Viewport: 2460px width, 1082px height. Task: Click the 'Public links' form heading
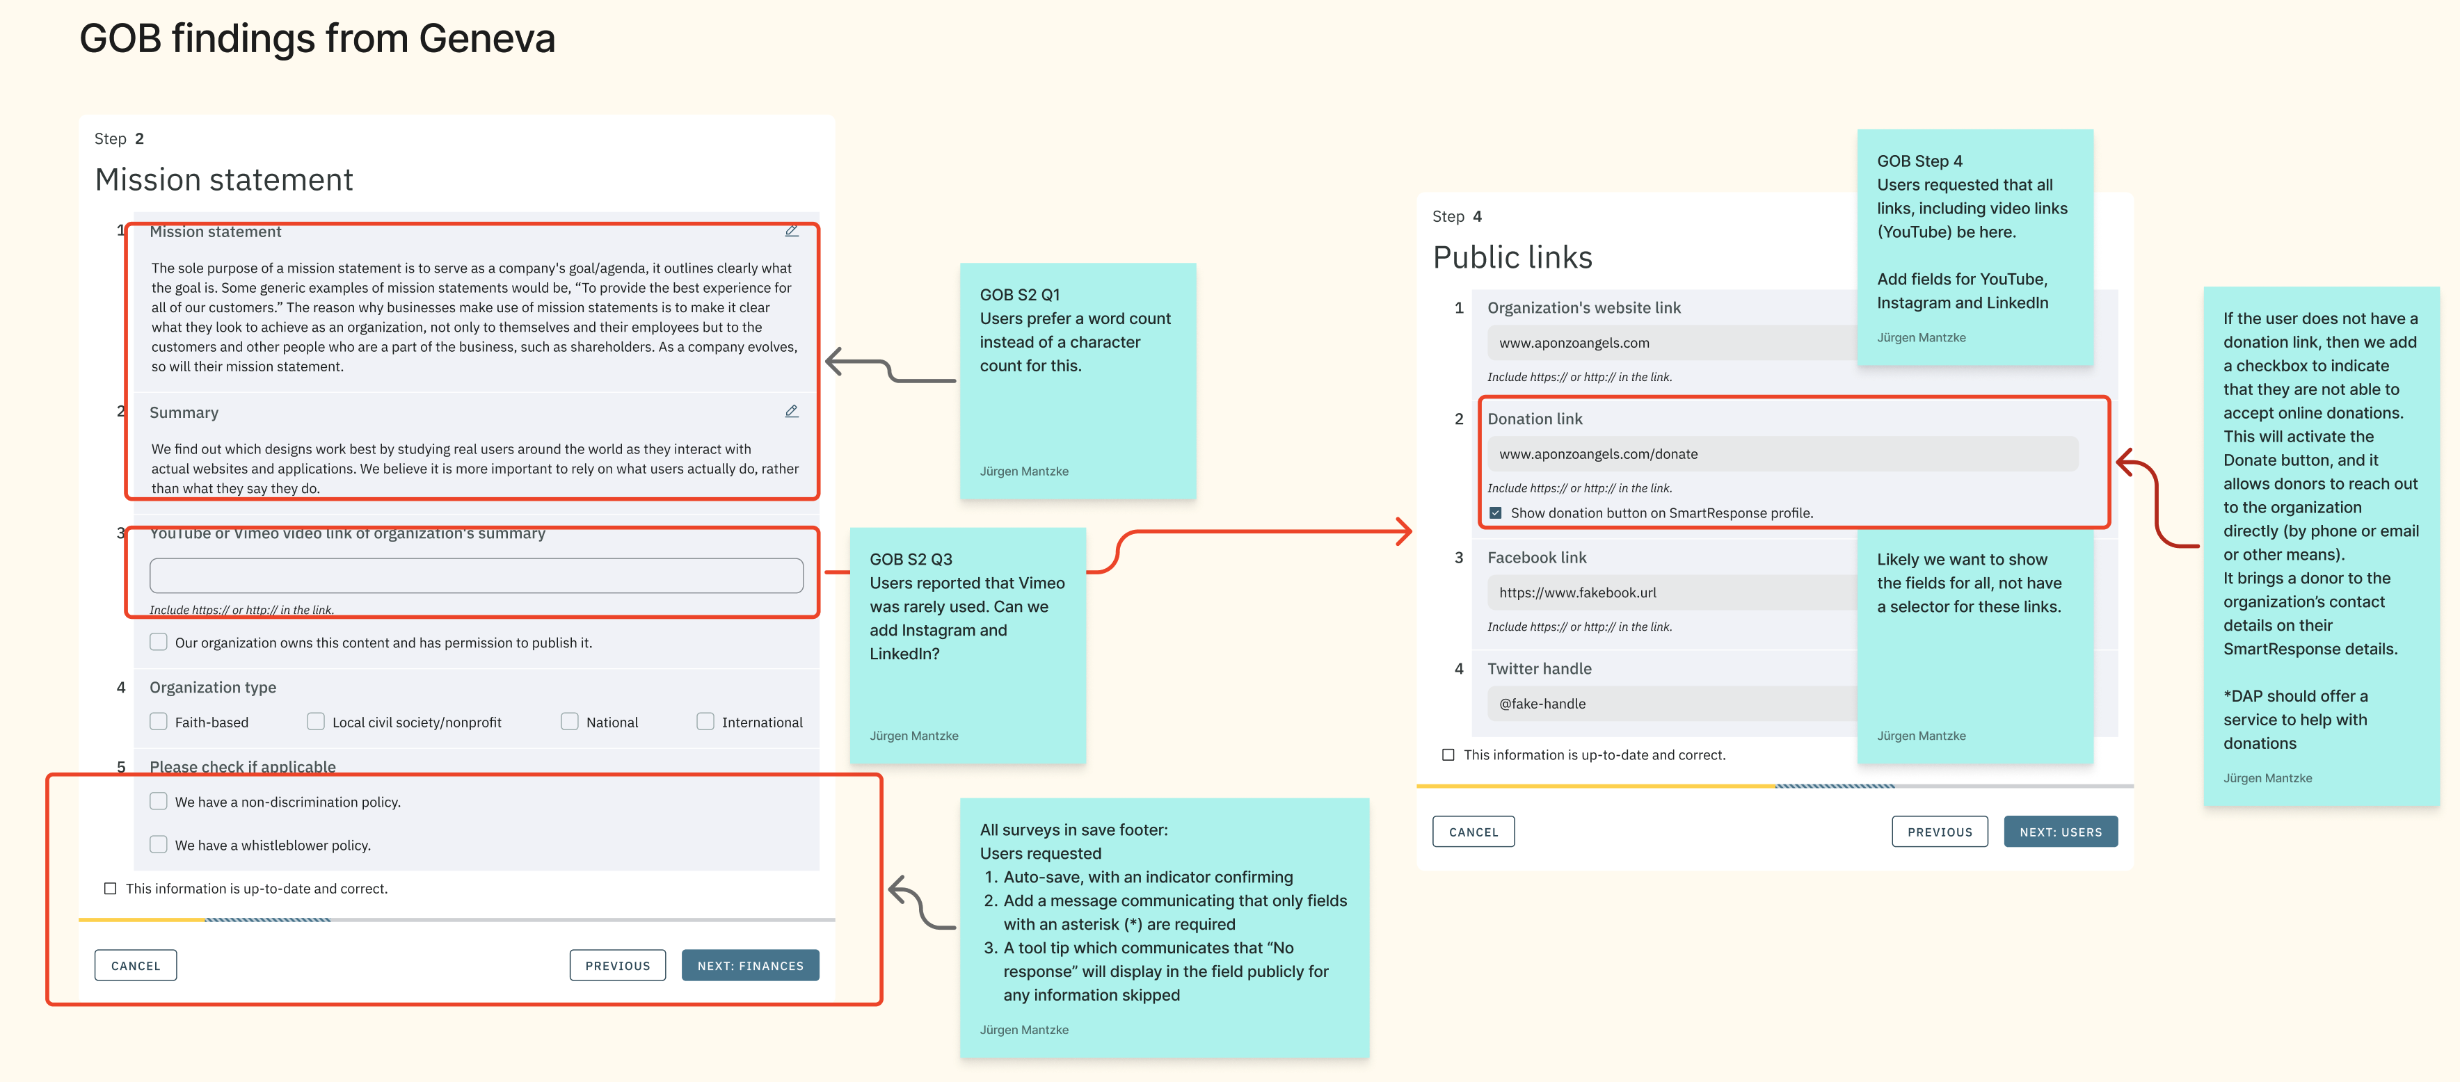click(1512, 257)
